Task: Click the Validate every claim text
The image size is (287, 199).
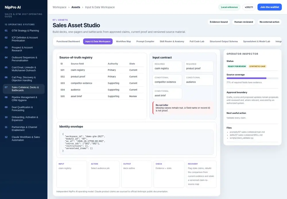Action: coord(236,118)
